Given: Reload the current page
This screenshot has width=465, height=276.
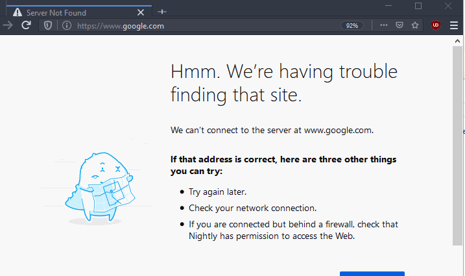Looking at the screenshot, I should [26, 25].
